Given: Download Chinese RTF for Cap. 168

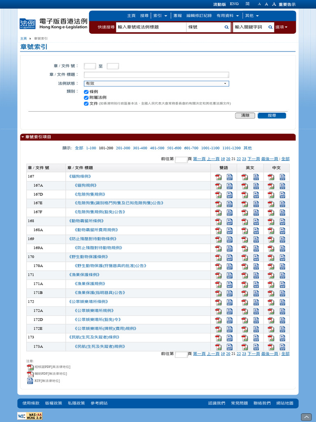Looking at the screenshot, I should coord(282,222).
